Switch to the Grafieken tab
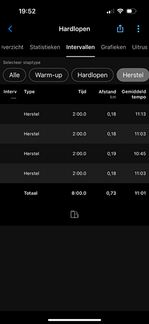 click(113, 47)
